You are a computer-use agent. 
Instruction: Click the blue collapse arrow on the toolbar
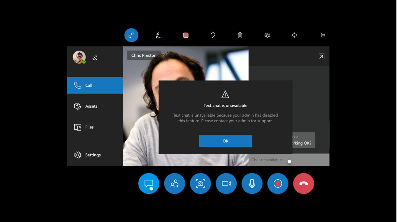point(131,35)
